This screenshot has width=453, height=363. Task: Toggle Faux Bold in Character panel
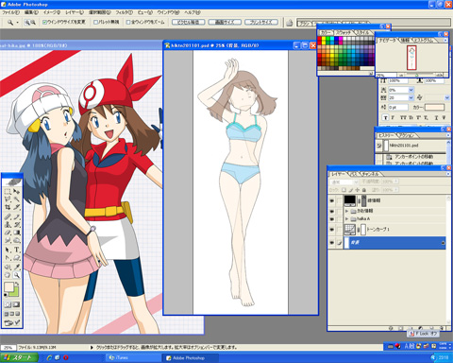[x=385, y=117]
